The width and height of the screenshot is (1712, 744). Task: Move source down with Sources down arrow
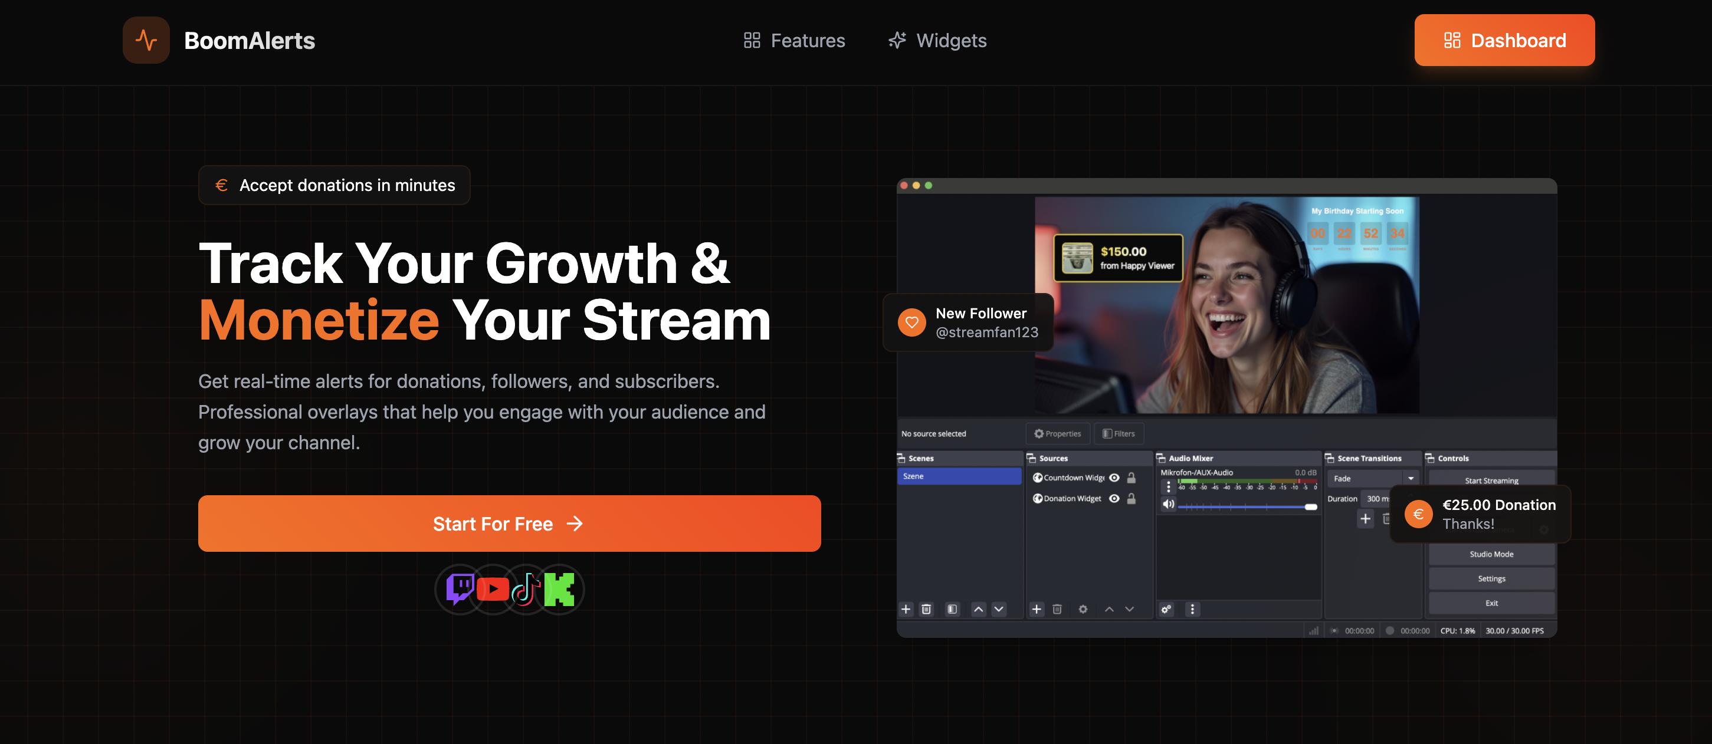coord(1130,609)
